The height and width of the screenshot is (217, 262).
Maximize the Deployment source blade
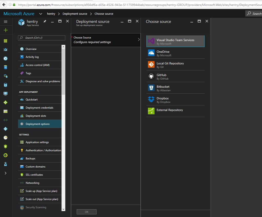pos(129,21)
